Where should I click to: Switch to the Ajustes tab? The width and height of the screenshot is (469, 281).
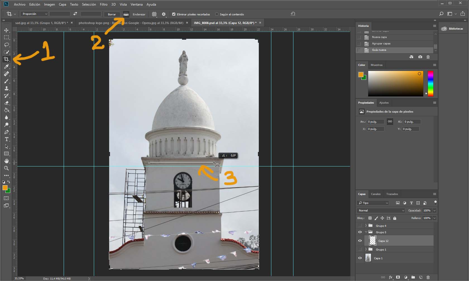[384, 103]
